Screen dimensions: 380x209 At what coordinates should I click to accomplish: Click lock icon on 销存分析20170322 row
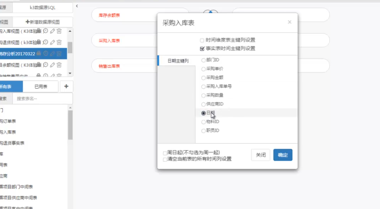39,53
